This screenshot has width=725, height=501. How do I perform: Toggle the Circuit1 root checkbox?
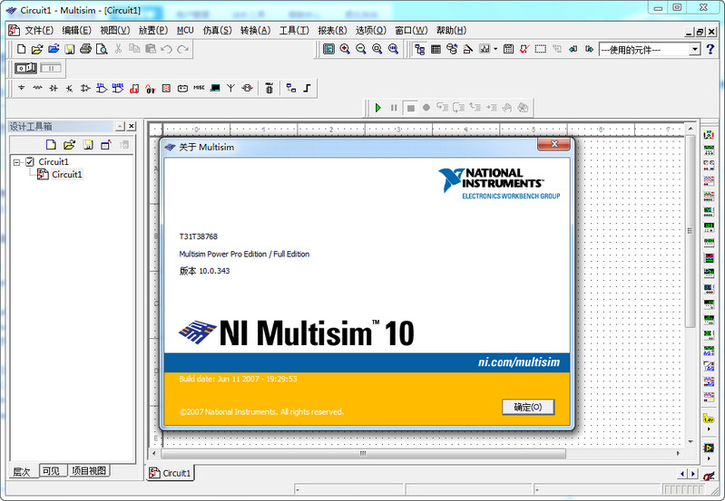[x=30, y=161]
